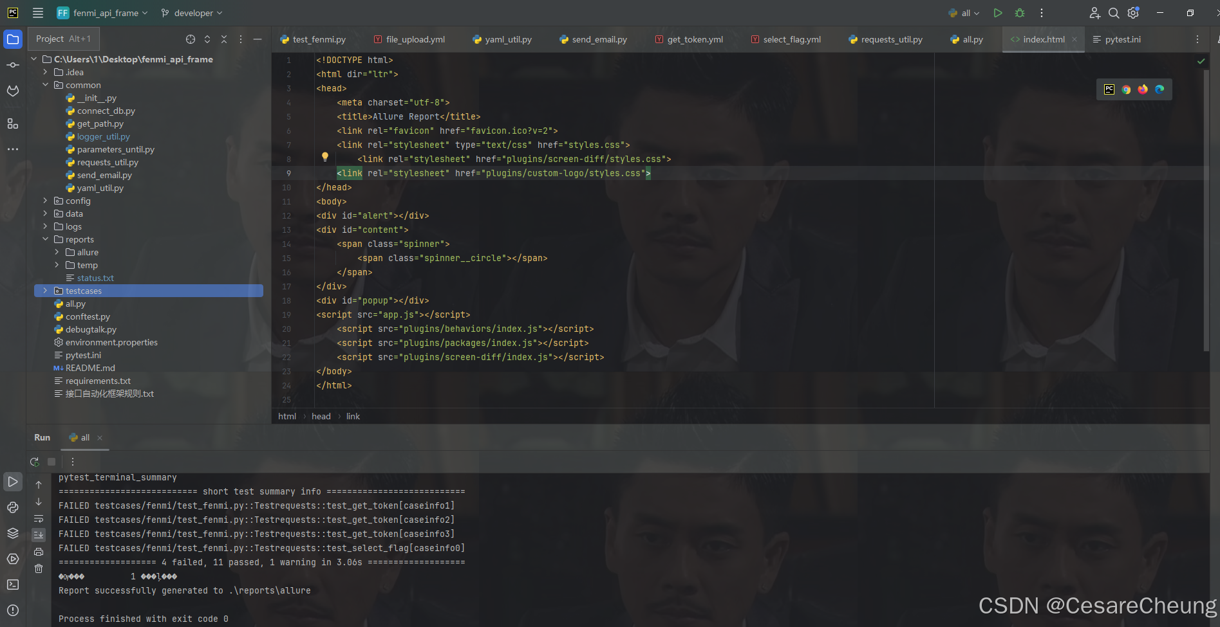Toggle scroll to end in Run console
The height and width of the screenshot is (627, 1220).
[x=39, y=535]
